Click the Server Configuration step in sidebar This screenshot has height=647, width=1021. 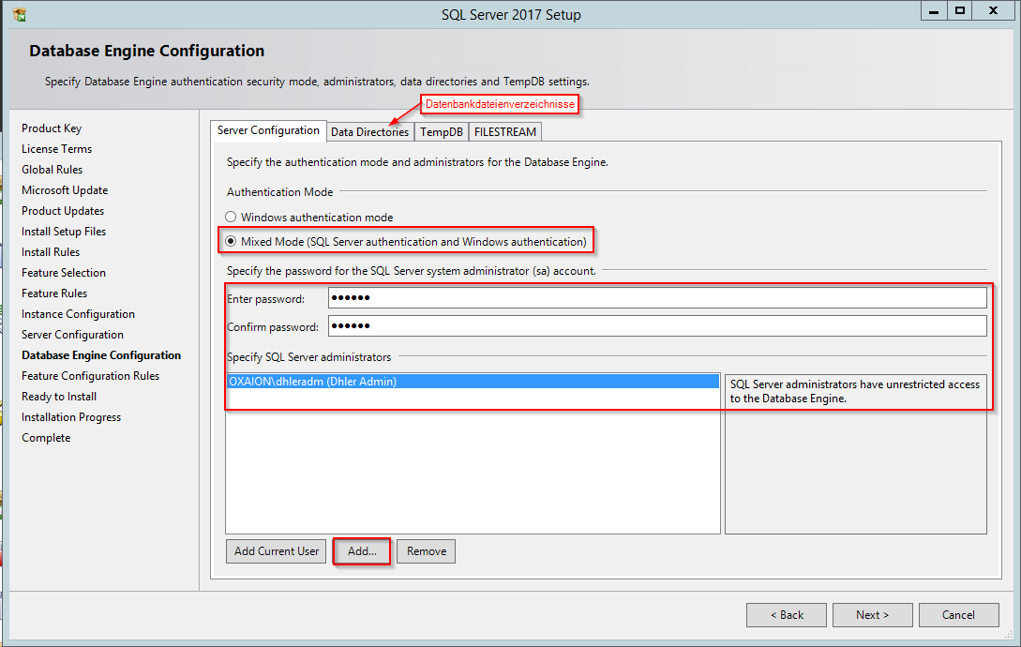coord(72,335)
